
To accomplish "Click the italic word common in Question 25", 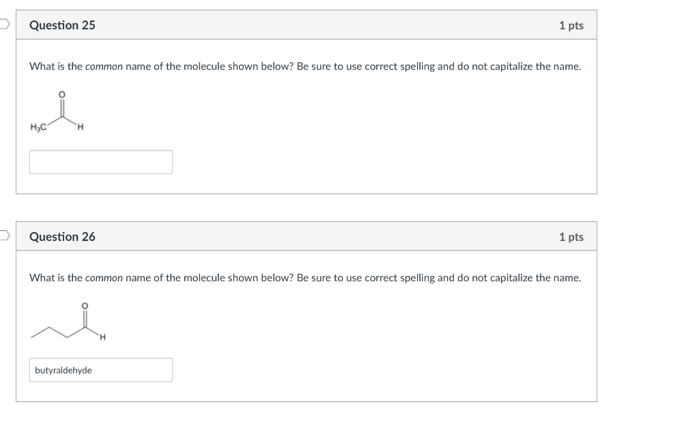I will pos(104,67).
